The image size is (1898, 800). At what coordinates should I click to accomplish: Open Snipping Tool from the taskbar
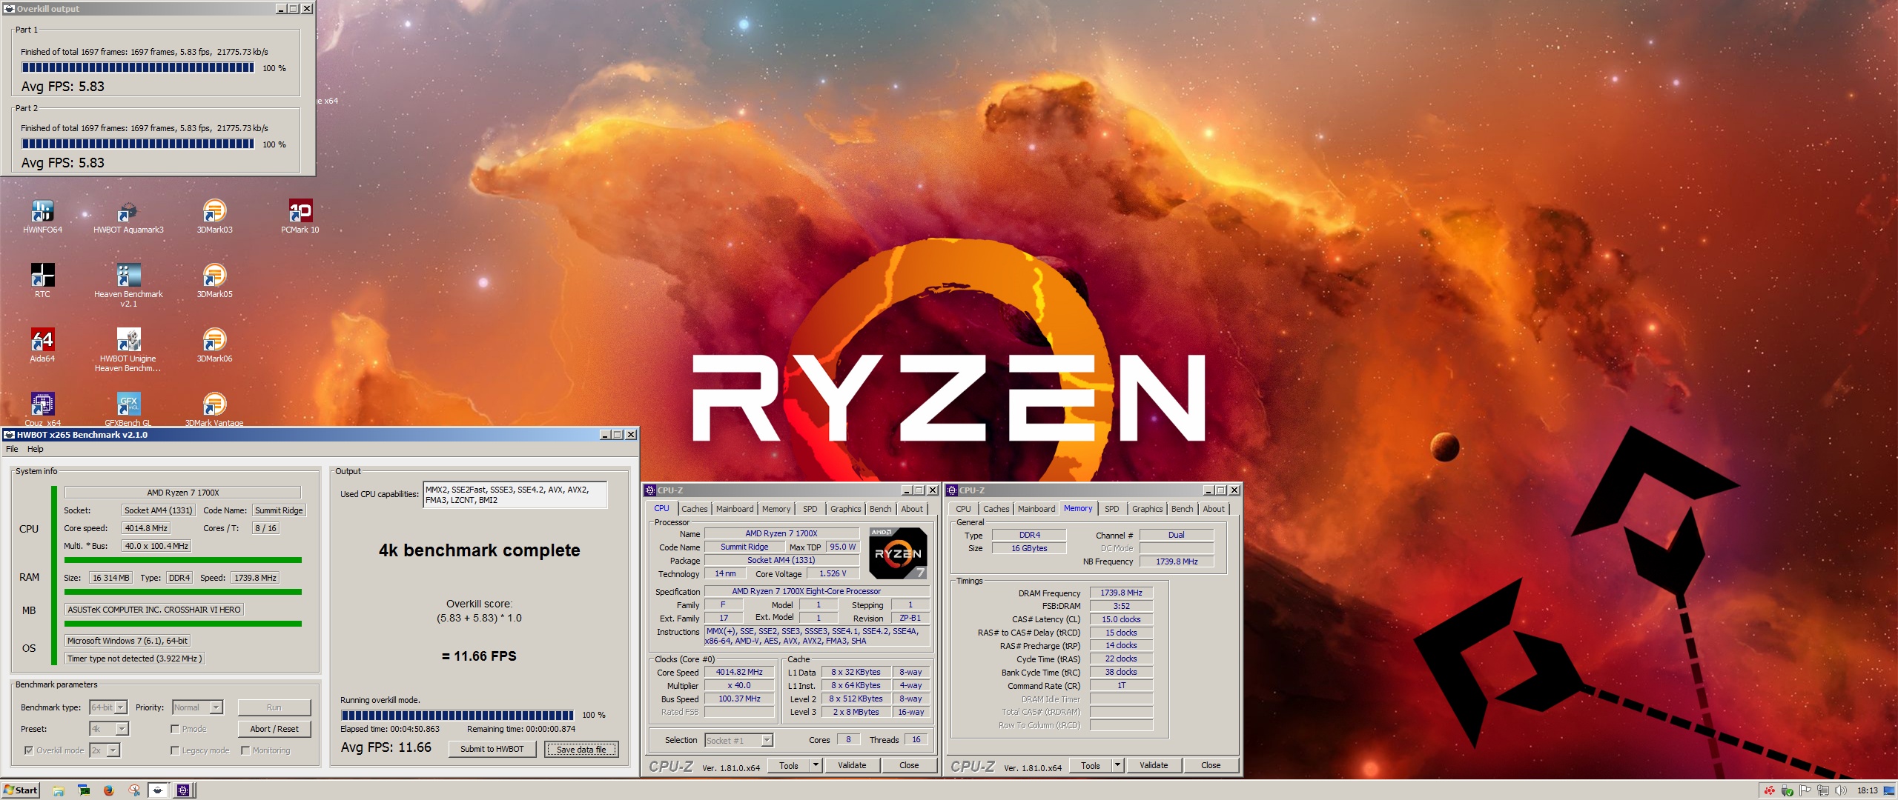pyautogui.click(x=133, y=790)
